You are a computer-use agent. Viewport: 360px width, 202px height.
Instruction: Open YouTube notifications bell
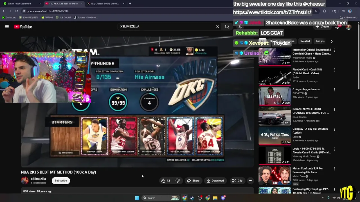coord(337,27)
